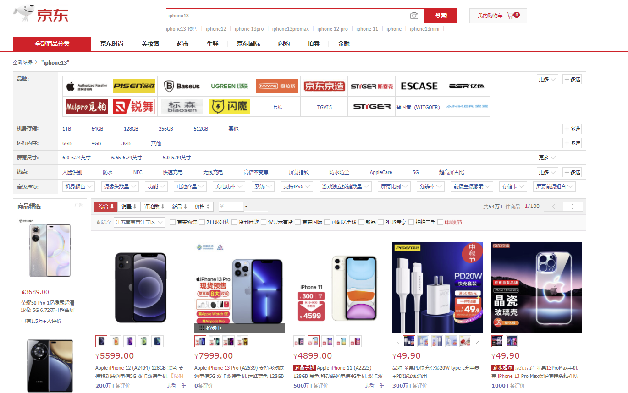Select the UGREEN brand logo
Viewport: 628px width, 393px height.
229,86
